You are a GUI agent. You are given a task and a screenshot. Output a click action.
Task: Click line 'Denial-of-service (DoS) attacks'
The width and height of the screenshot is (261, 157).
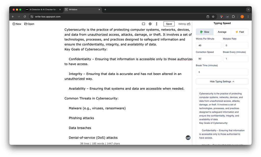93,138
